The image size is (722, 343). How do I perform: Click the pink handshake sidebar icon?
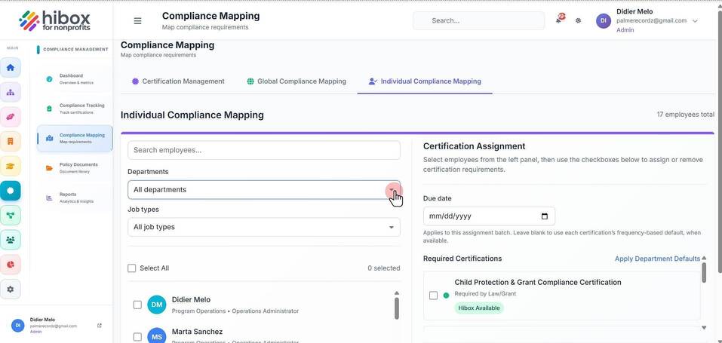pyautogui.click(x=10, y=117)
